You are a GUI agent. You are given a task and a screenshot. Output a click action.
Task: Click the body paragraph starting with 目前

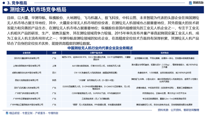103,31
